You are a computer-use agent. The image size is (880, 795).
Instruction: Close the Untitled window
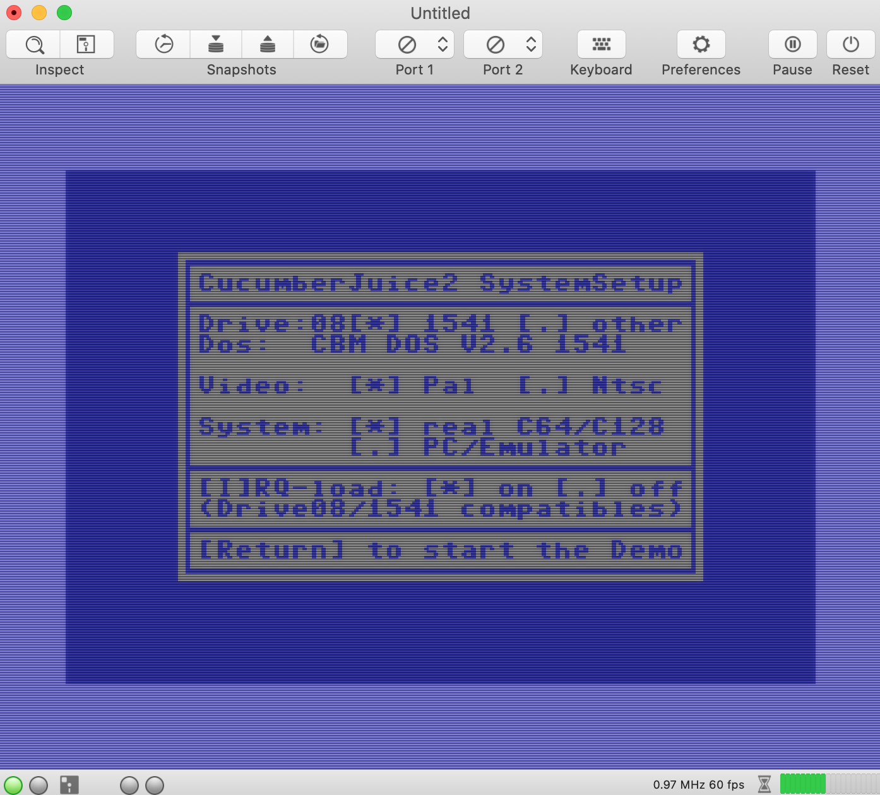14,13
